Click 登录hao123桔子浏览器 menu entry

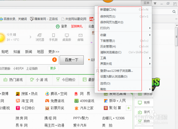tap(123, 71)
